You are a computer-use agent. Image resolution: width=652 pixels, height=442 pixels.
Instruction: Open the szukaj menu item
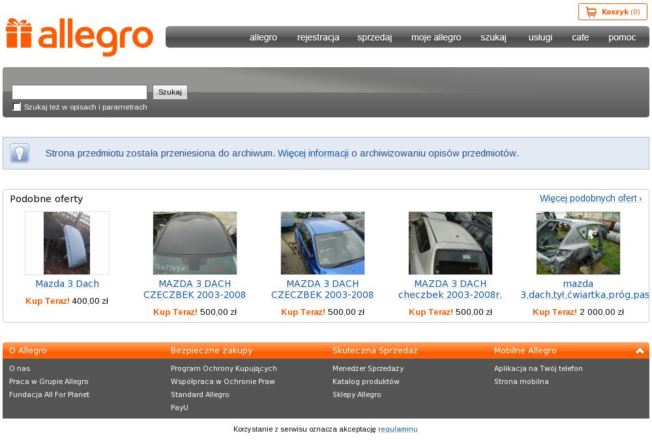[494, 37]
